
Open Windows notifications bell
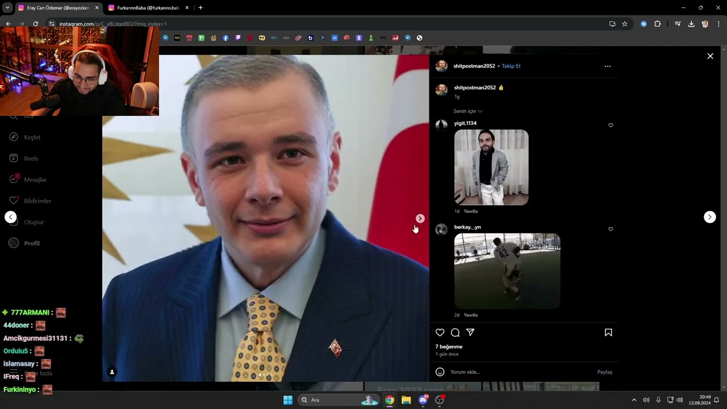point(717,400)
